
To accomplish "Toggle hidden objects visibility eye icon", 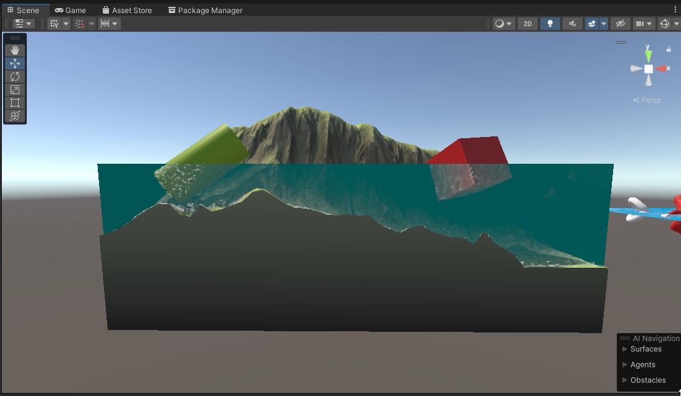I will [x=620, y=24].
